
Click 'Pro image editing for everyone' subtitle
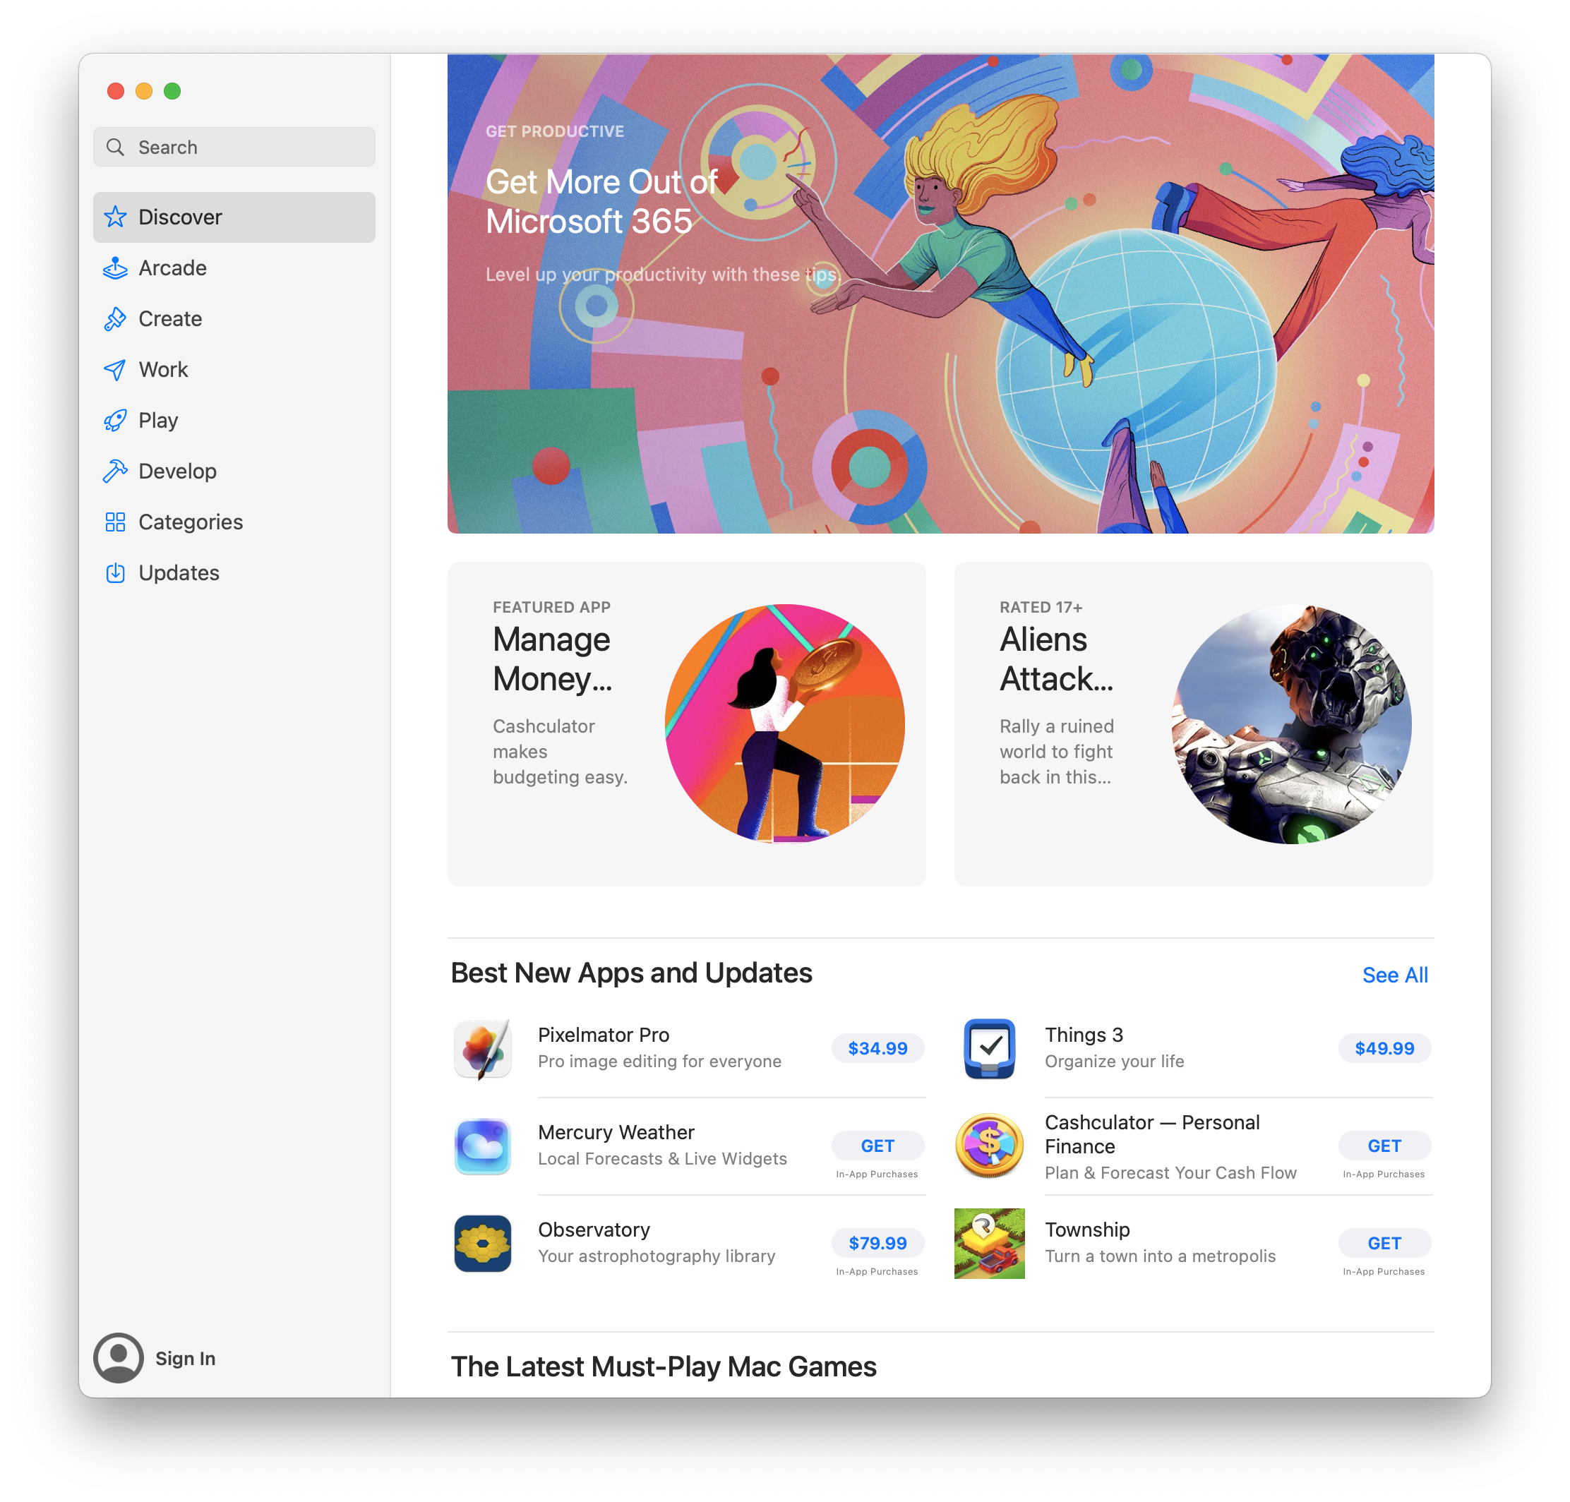click(x=660, y=1062)
